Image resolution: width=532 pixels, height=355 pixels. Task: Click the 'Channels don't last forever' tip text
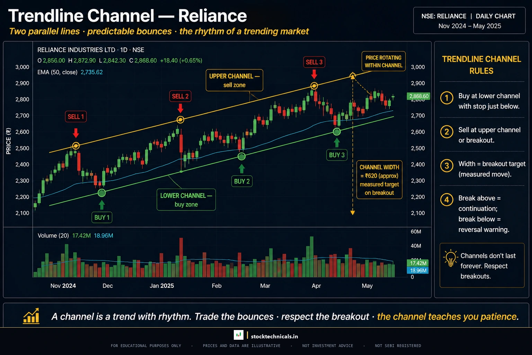pyautogui.click(x=488, y=266)
